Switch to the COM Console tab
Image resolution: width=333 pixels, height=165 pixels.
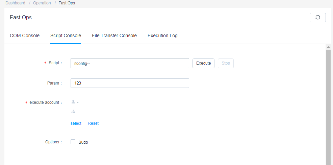pos(25,36)
